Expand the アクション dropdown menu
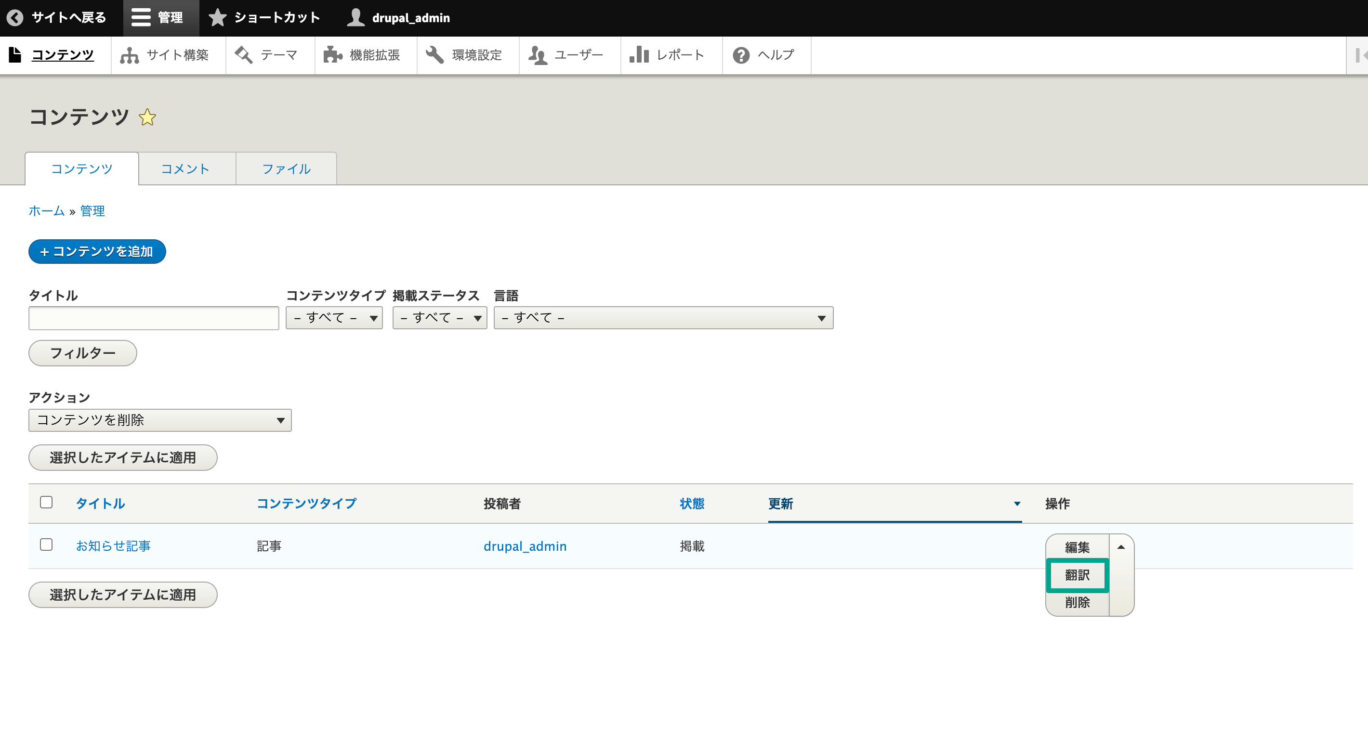 coord(159,420)
